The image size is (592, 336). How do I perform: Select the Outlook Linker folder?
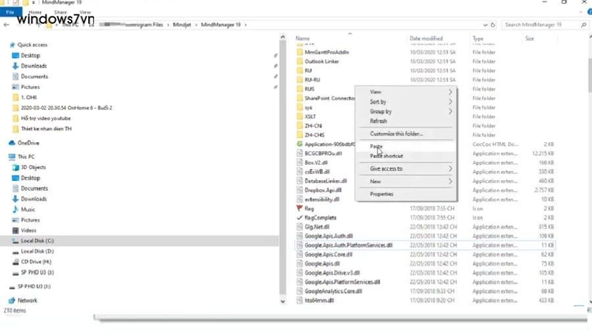point(322,62)
